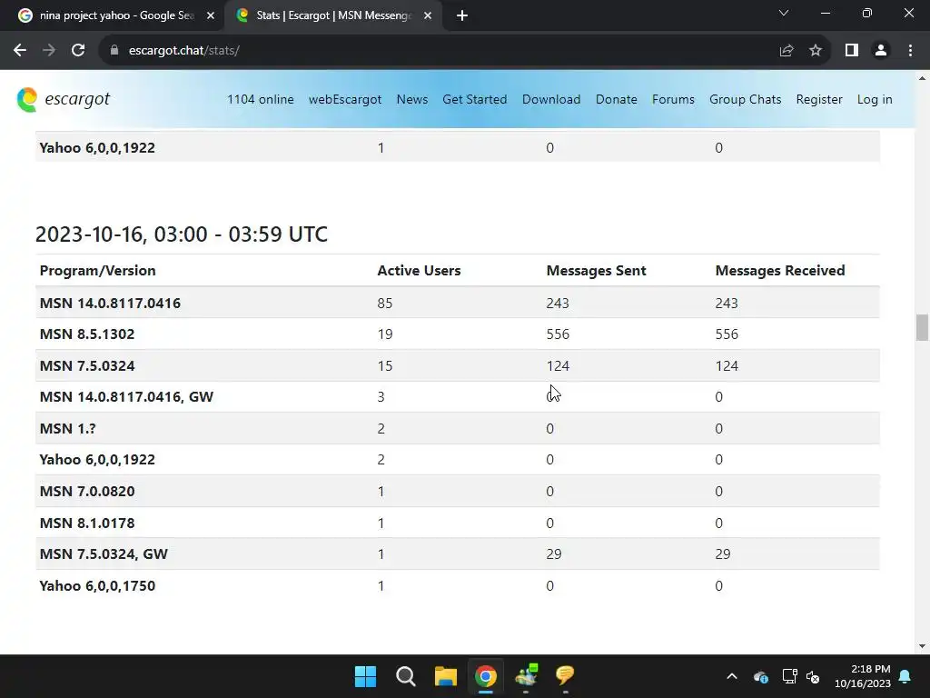
Task: Click the Register link
Action: tap(819, 100)
